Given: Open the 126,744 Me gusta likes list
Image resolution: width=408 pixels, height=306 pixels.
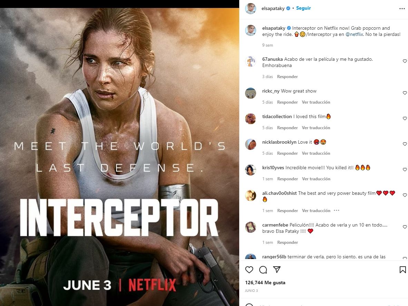Looking at the screenshot, I should point(265,283).
